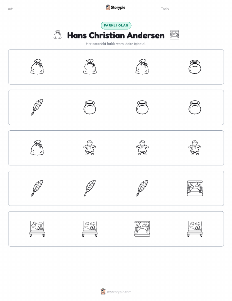Click the Storypie logo at the top
The width and height of the screenshot is (232, 301).
click(116, 8)
